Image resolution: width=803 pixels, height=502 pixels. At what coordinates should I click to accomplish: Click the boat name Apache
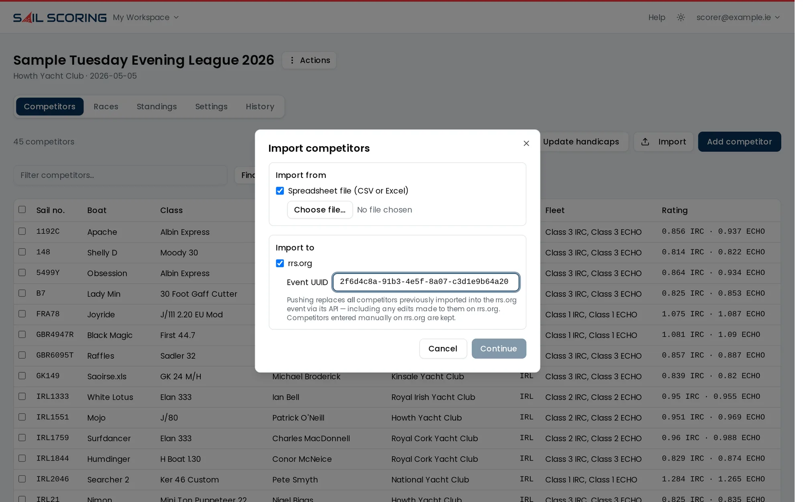coord(102,232)
